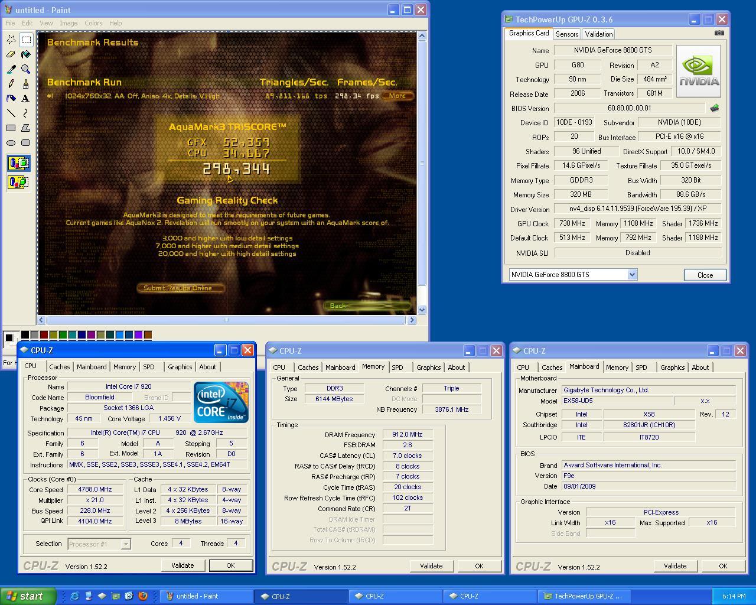Image resolution: width=756 pixels, height=605 pixels.
Task: Click the Intel Core i7 logo in CPU-Z
Action: pyautogui.click(x=221, y=402)
